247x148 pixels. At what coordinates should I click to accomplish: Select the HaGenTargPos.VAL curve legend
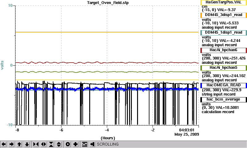[224, 2]
